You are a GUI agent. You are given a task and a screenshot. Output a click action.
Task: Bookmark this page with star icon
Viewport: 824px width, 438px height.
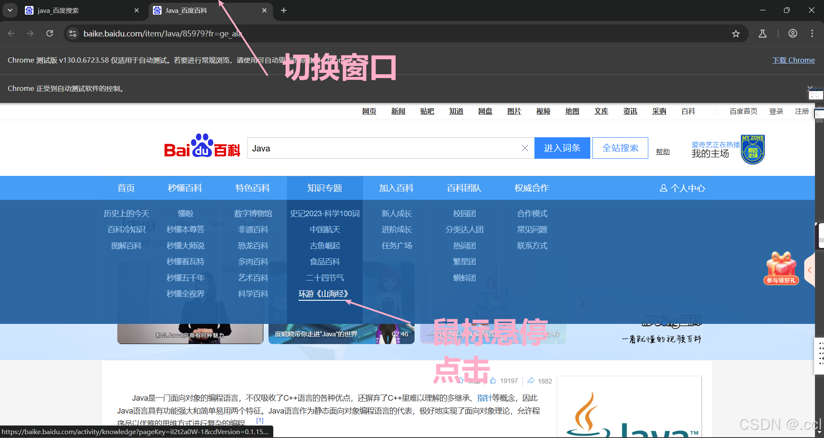[x=736, y=33]
